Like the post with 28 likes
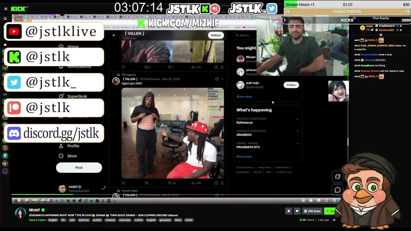Viewport: 411px width, 231px height. click(x=171, y=183)
